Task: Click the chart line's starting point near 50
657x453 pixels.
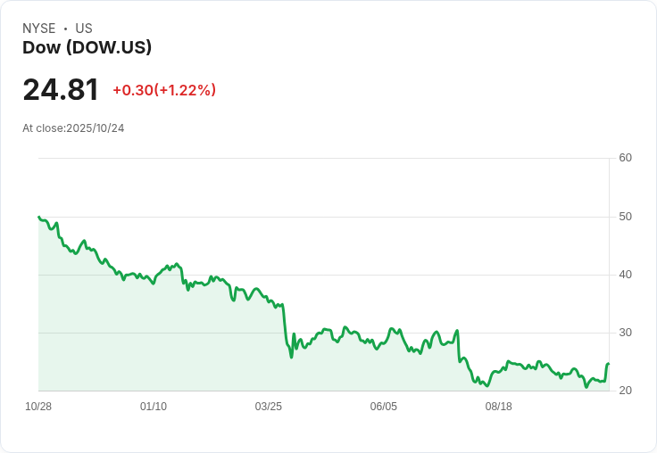Action: [39, 217]
